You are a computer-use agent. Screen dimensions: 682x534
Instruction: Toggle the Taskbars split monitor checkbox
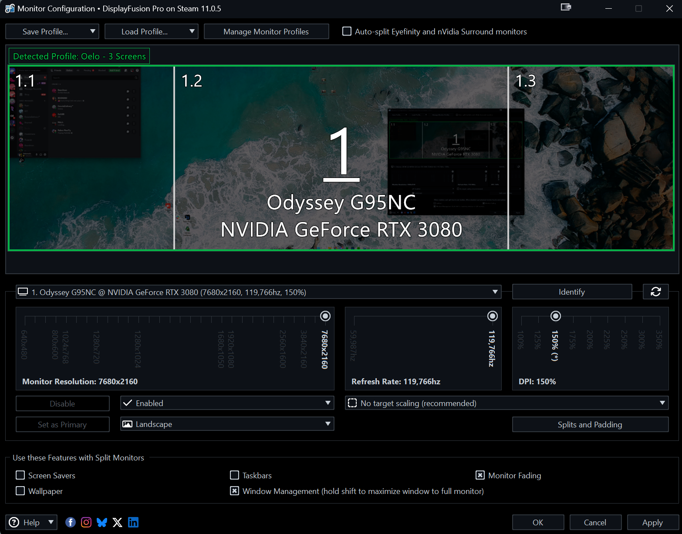235,475
